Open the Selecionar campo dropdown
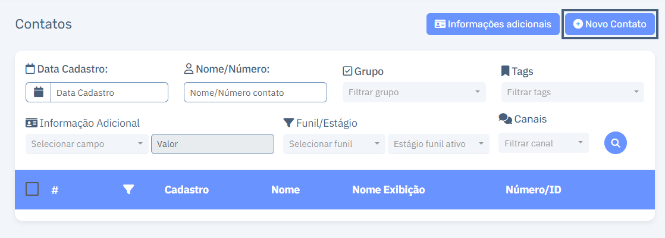Viewport: 665px width, 238px height. [87, 144]
